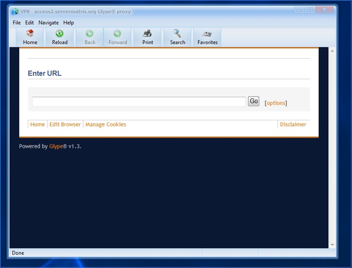Open the File menu
352x268 pixels.
coord(17,23)
